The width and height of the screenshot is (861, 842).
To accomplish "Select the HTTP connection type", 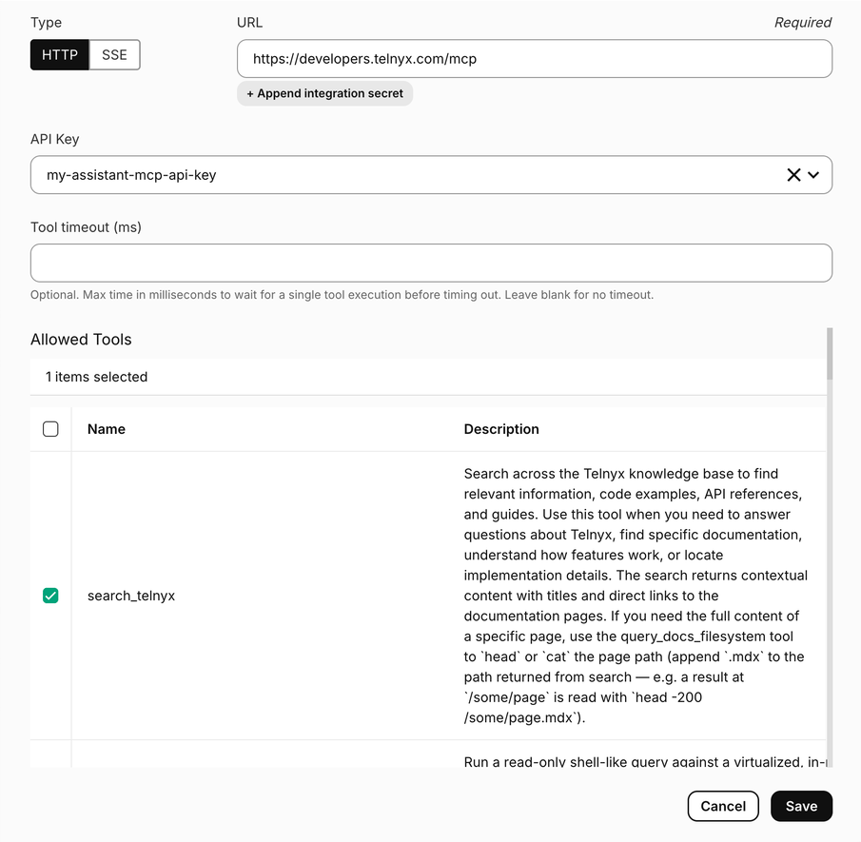I will coord(60,55).
